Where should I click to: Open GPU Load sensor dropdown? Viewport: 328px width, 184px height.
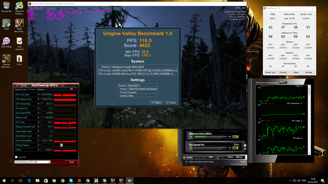(38, 122)
